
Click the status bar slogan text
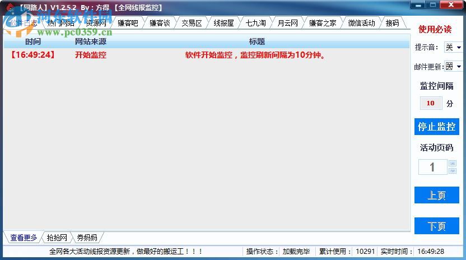125,252
